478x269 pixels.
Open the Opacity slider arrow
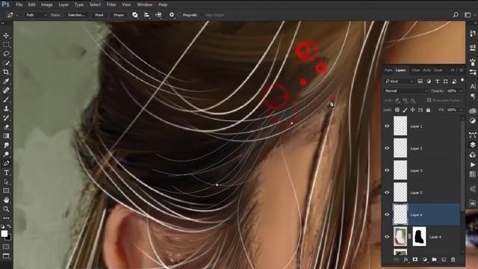[x=461, y=91]
